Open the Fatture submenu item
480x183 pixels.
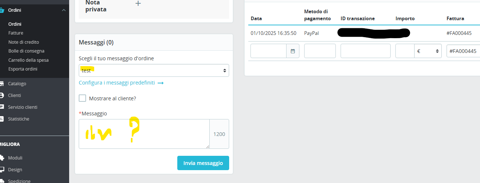[x=16, y=33]
